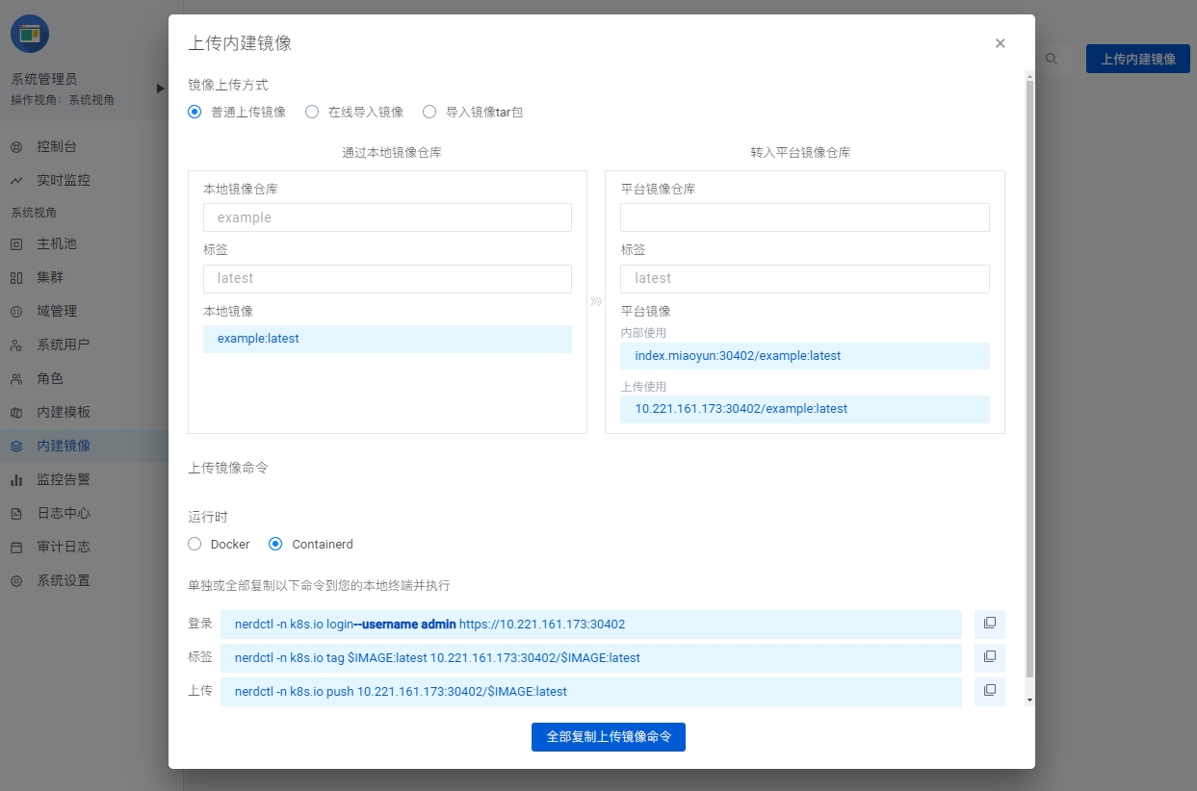Copy the nerdctl login command
Screen dimensions: 1197x791
(989, 624)
